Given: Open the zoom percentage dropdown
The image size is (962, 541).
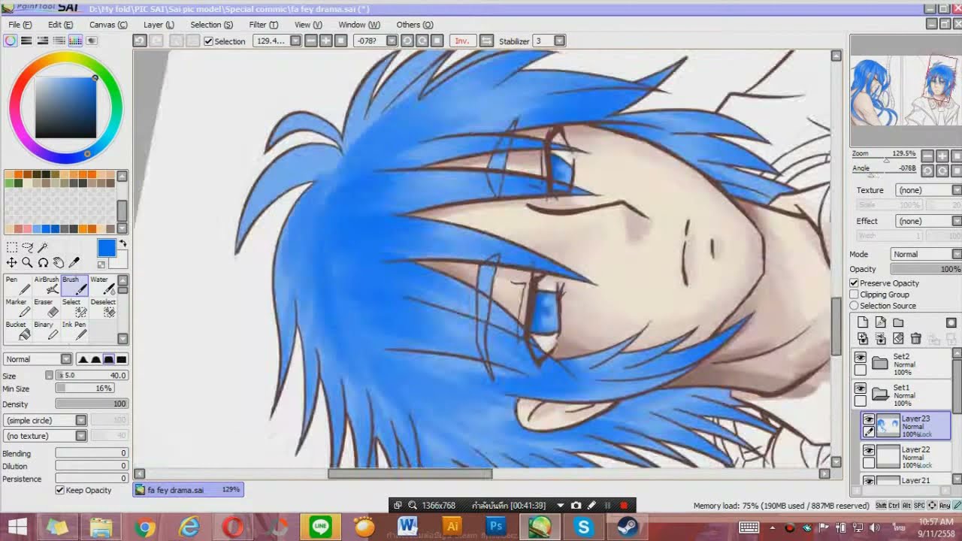Looking at the screenshot, I should pos(296,41).
